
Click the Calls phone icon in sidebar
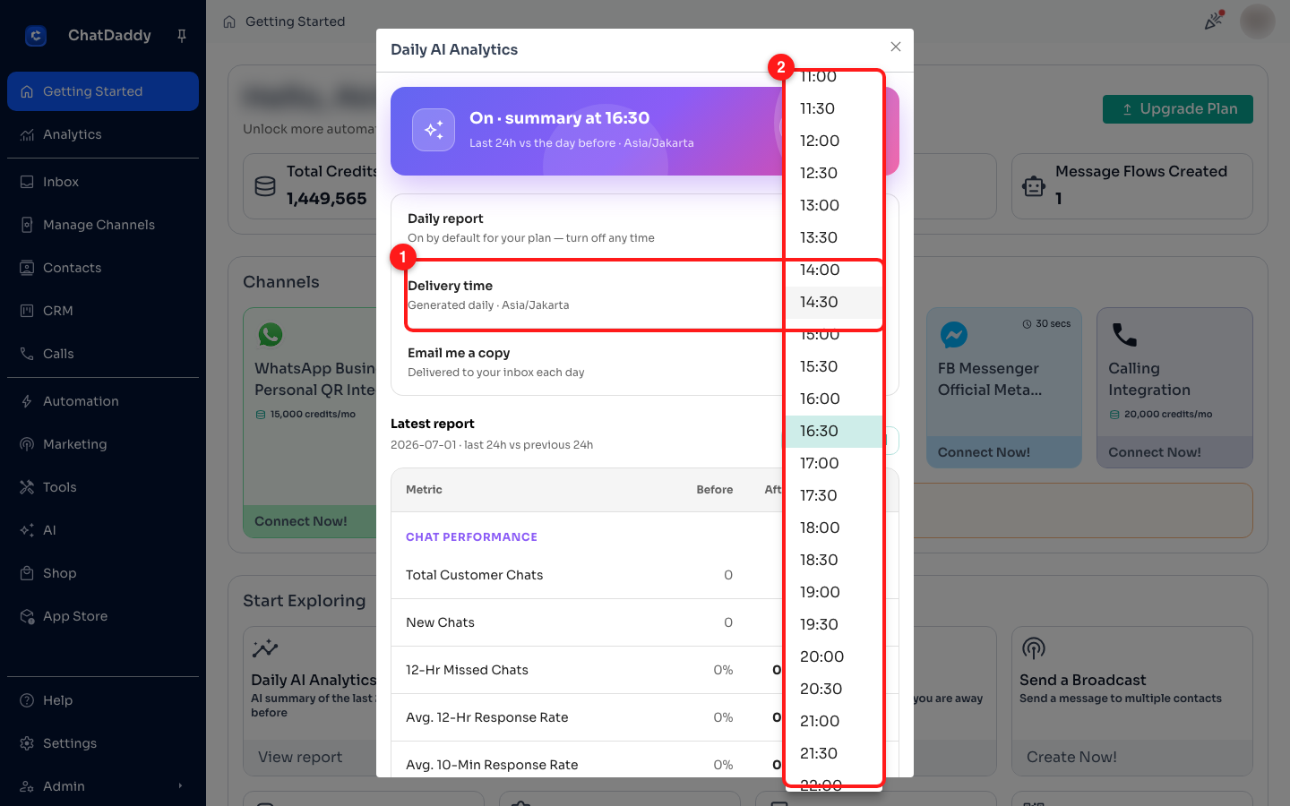click(27, 354)
